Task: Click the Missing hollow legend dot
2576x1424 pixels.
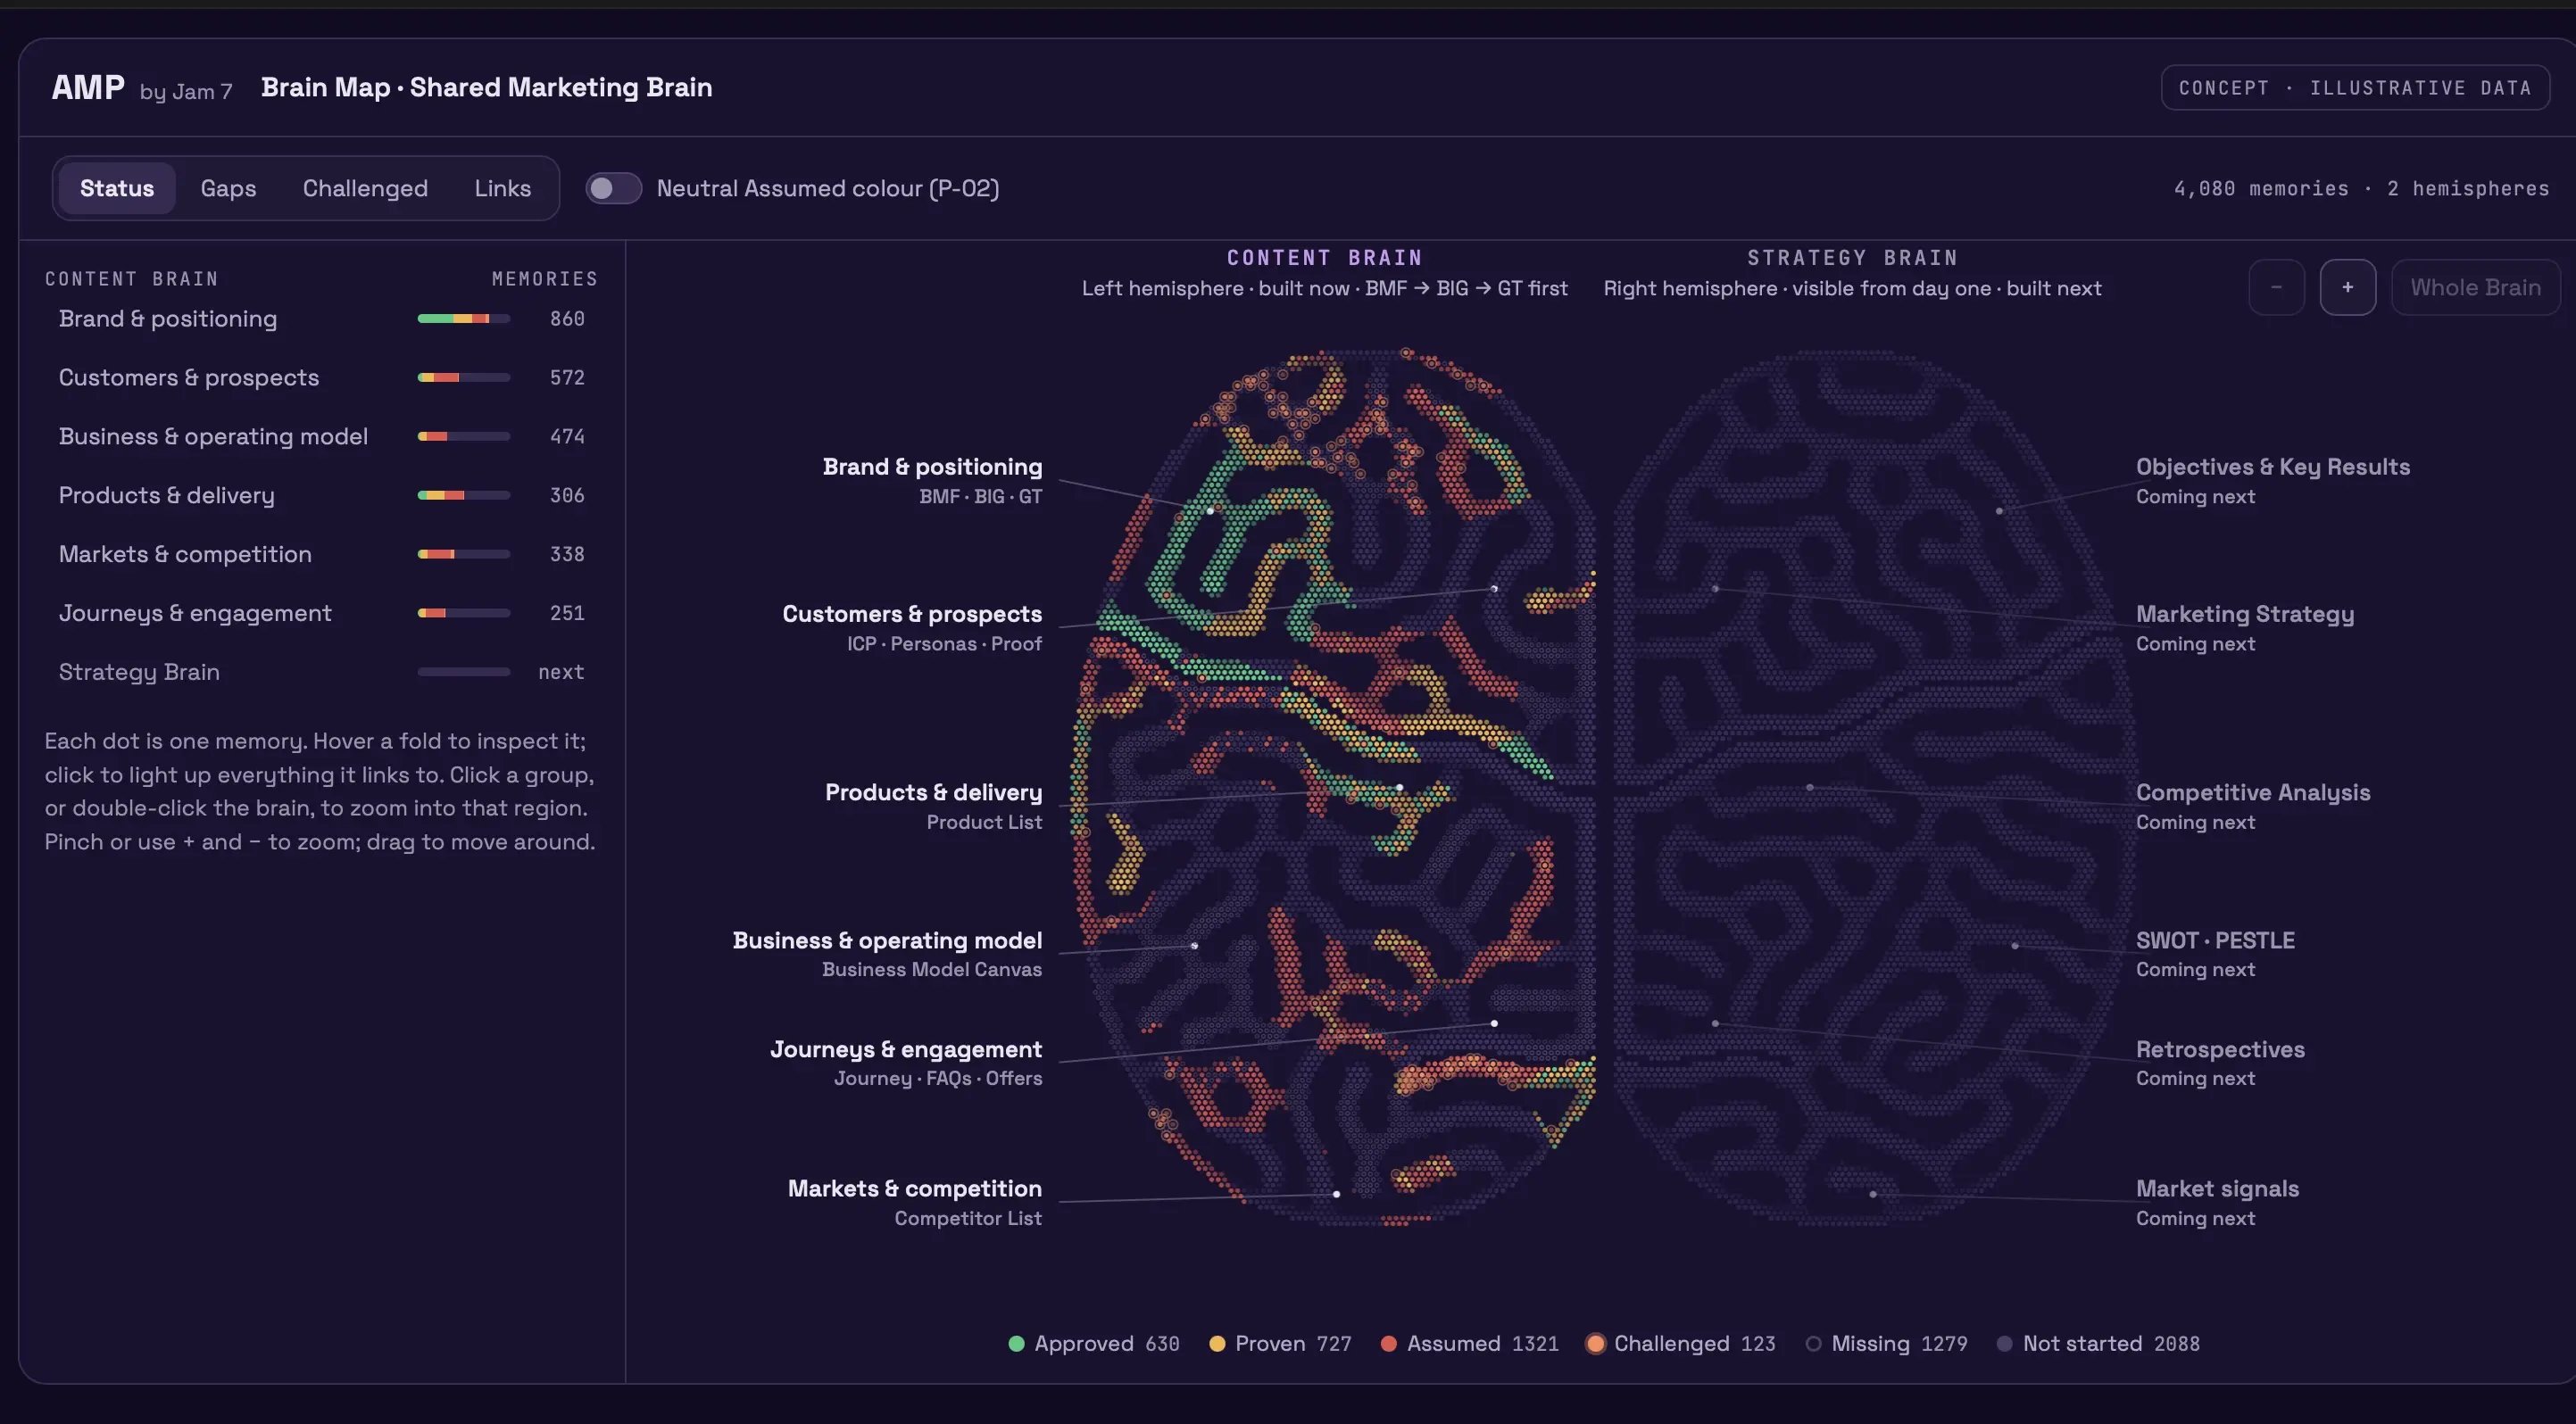Action: tap(1813, 1344)
